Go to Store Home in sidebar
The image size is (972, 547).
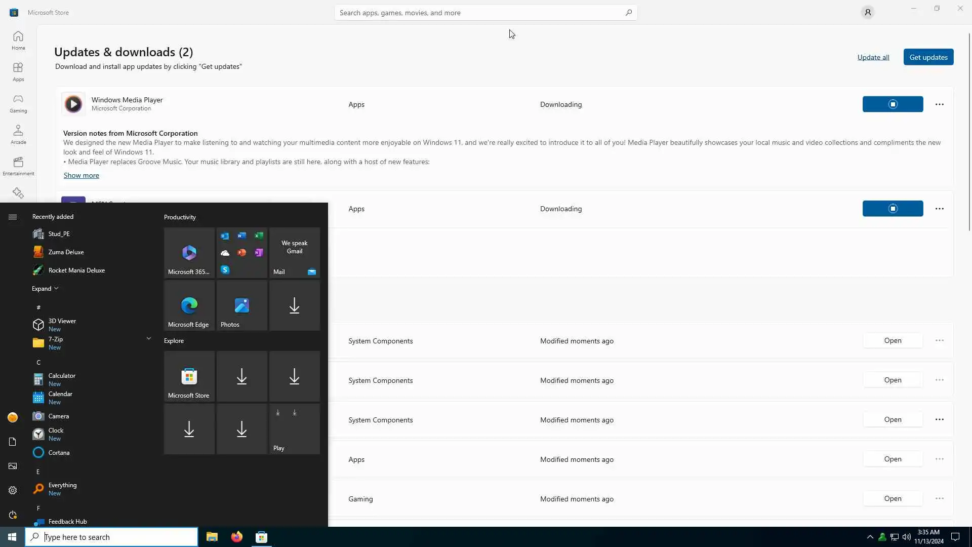click(x=18, y=40)
